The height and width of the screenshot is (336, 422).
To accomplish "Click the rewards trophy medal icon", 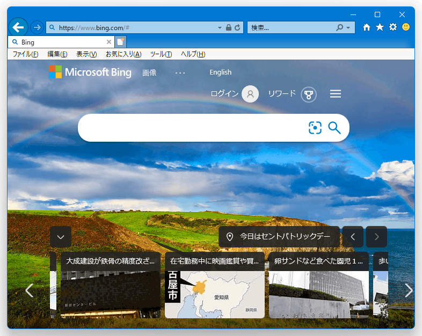I will click(x=308, y=94).
